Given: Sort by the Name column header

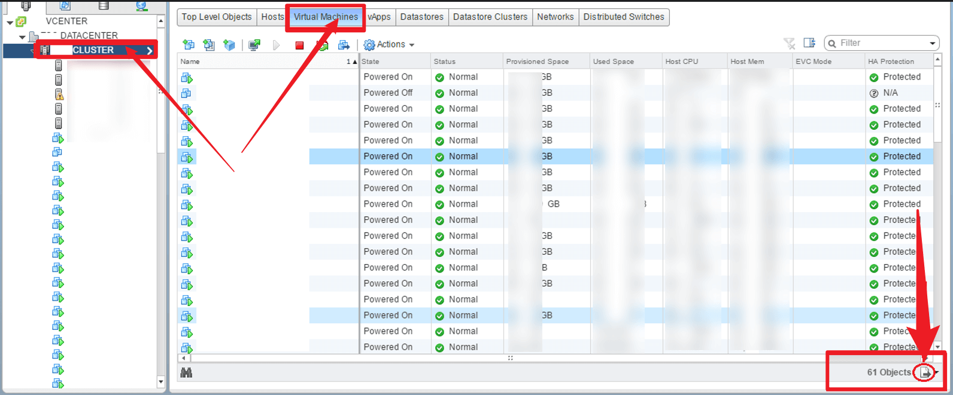Looking at the screenshot, I should pyautogui.click(x=268, y=62).
